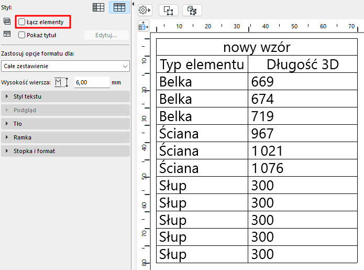Click the select in 2D view icon
The width and height of the screenshot is (364, 270).
pos(169,10)
